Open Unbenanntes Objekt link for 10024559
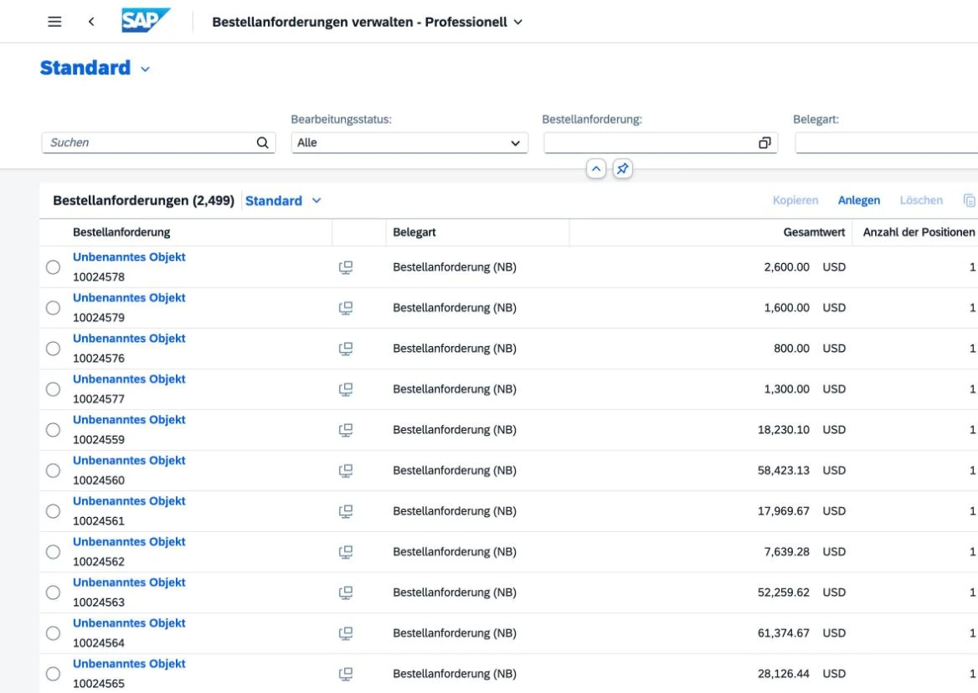This screenshot has width=978, height=693. pyautogui.click(x=129, y=420)
